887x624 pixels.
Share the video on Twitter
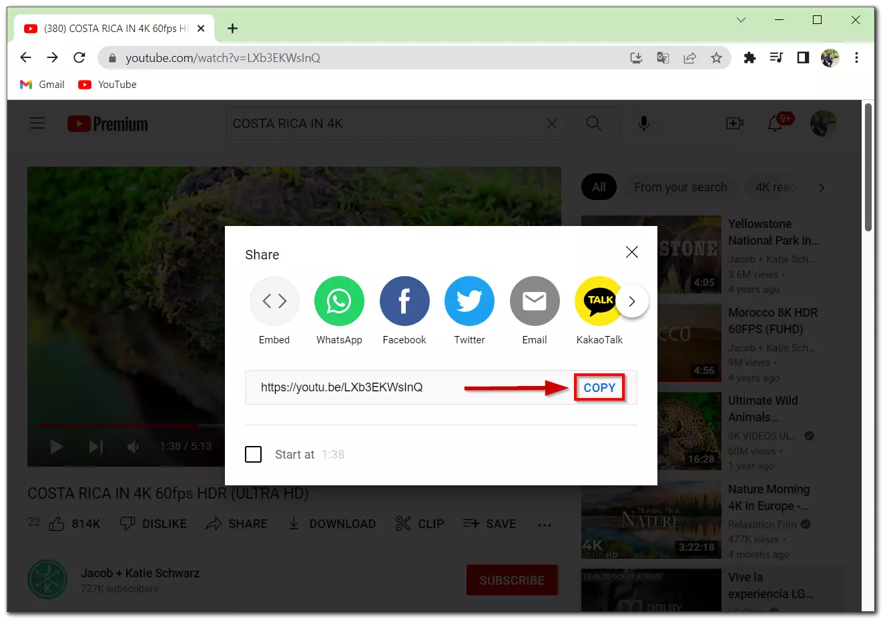pyautogui.click(x=469, y=301)
